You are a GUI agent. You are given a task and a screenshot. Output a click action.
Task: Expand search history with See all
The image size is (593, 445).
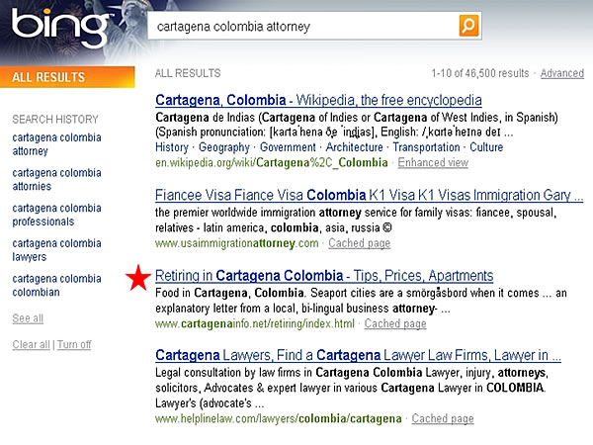coord(28,318)
